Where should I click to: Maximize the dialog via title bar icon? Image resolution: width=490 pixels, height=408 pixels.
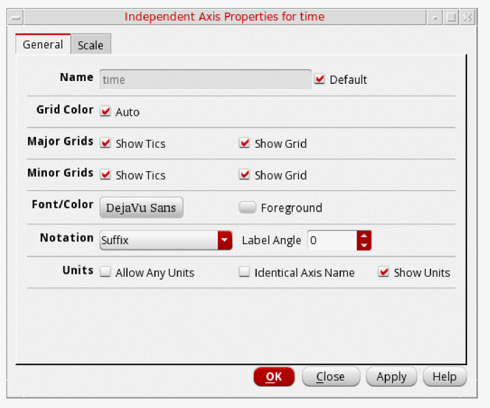[451, 18]
